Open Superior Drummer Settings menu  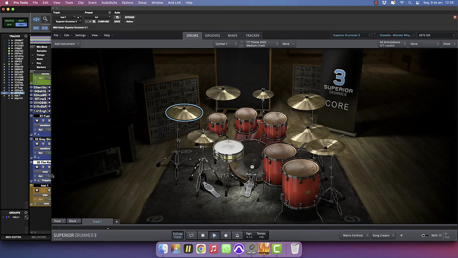click(x=82, y=36)
